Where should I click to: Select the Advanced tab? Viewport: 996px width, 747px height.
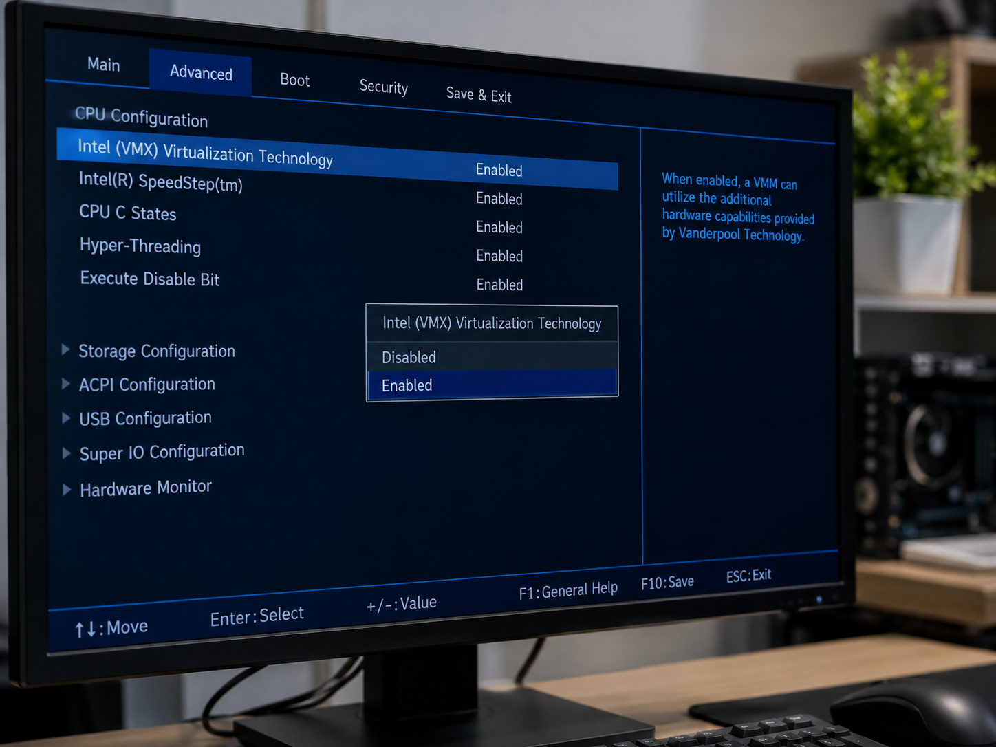200,72
